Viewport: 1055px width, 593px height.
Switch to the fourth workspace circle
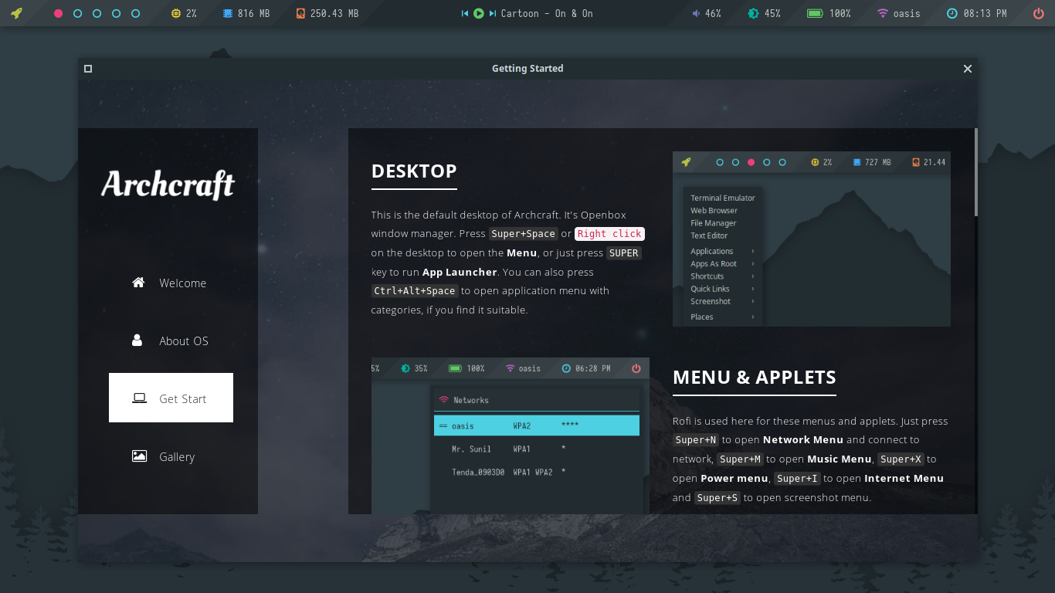[x=116, y=13]
